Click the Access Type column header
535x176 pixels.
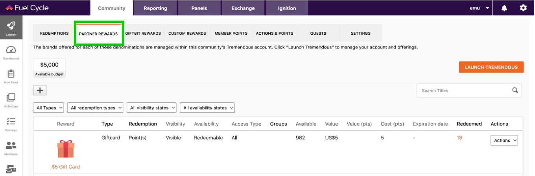246,124
